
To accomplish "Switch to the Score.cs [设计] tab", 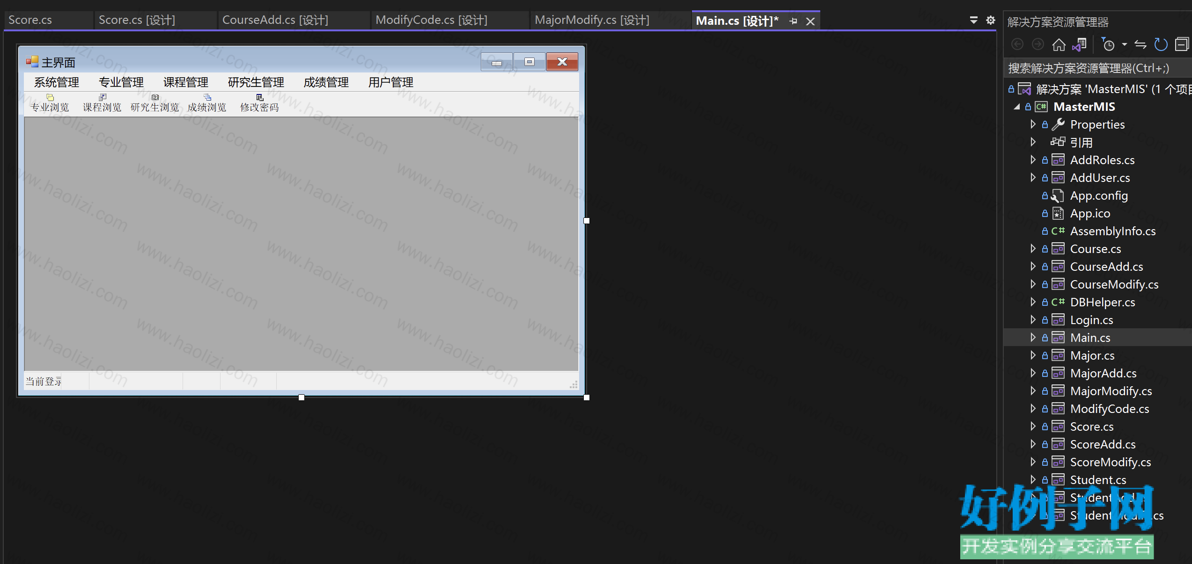I will pos(155,20).
